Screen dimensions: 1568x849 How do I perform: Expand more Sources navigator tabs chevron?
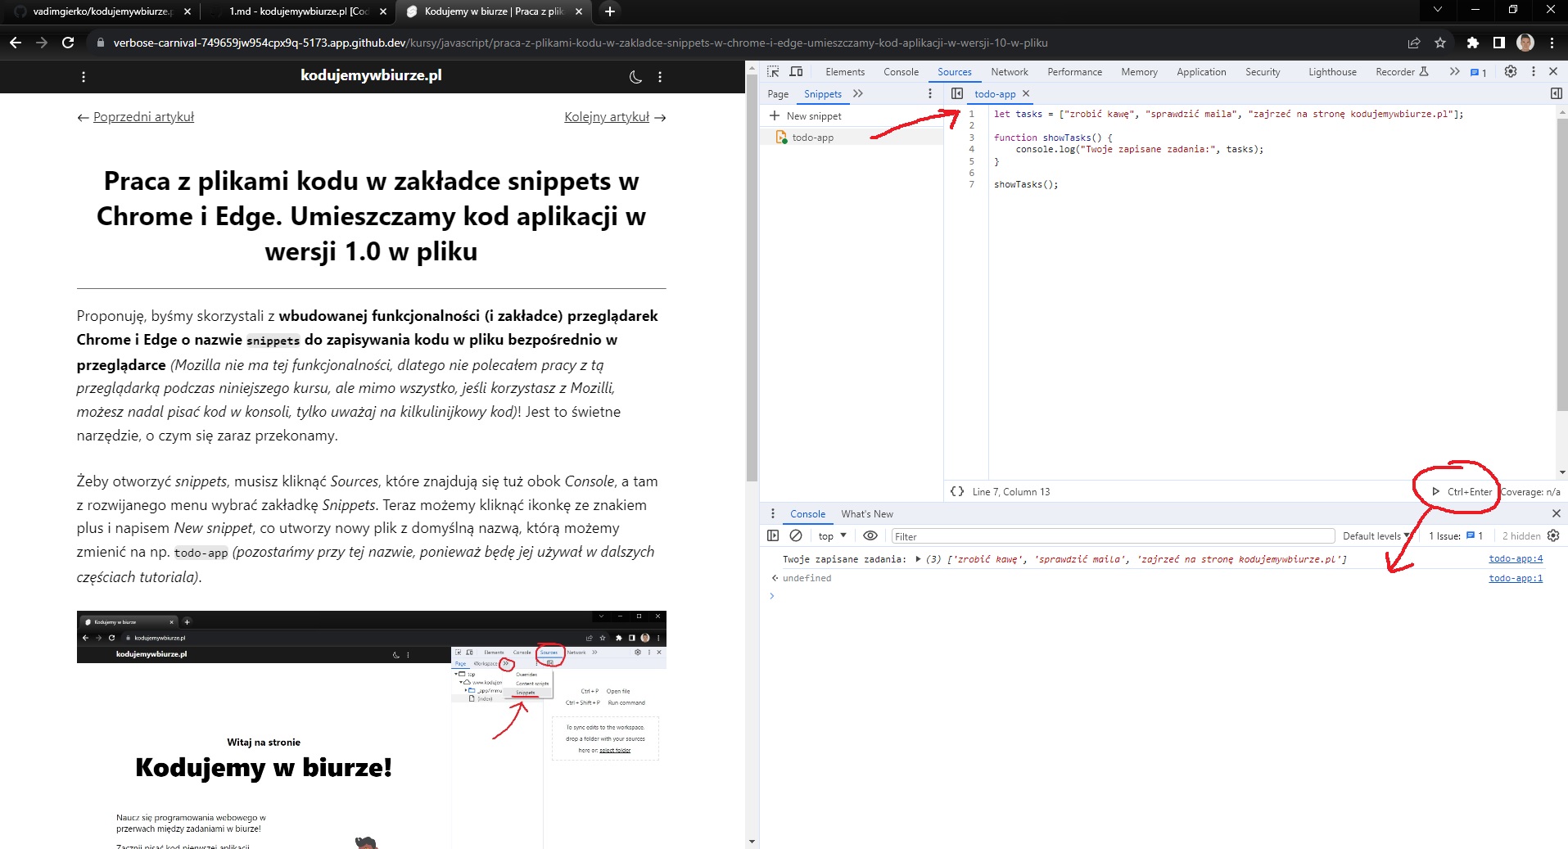tap(858, 93)
